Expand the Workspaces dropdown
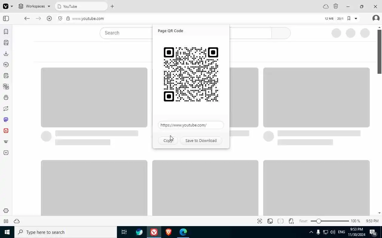This screenshot has height=238, width=382. [34, 6]
